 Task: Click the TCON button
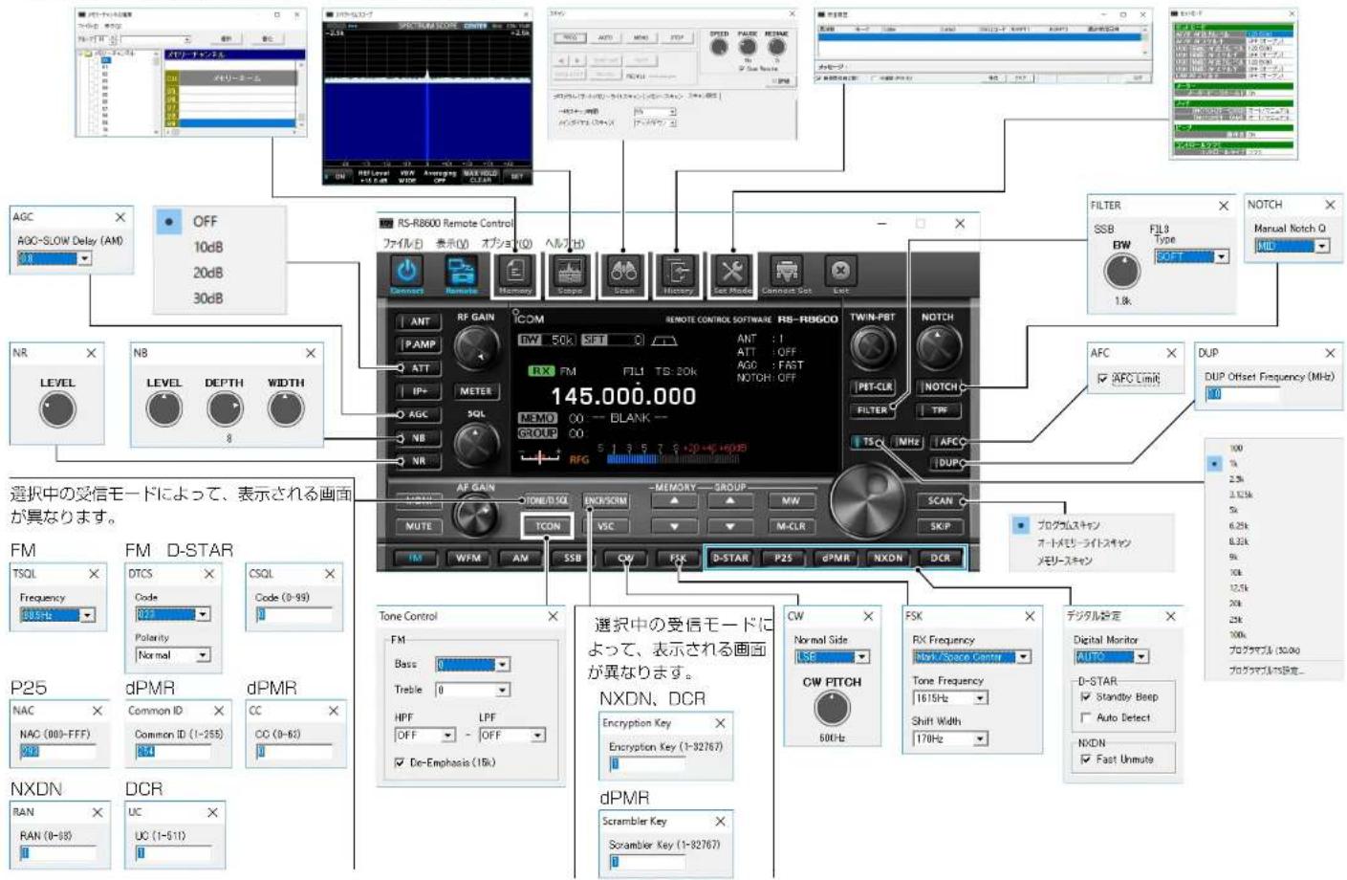coord(547,526)
